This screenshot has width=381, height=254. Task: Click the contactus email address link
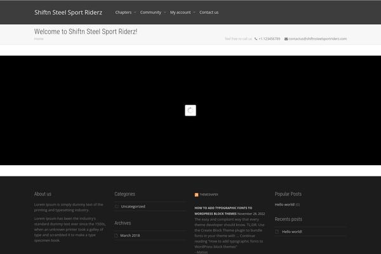click(x=317, y=39)
